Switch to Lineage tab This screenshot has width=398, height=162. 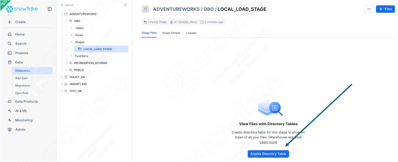pyautogui.click(x=191, y=33)
